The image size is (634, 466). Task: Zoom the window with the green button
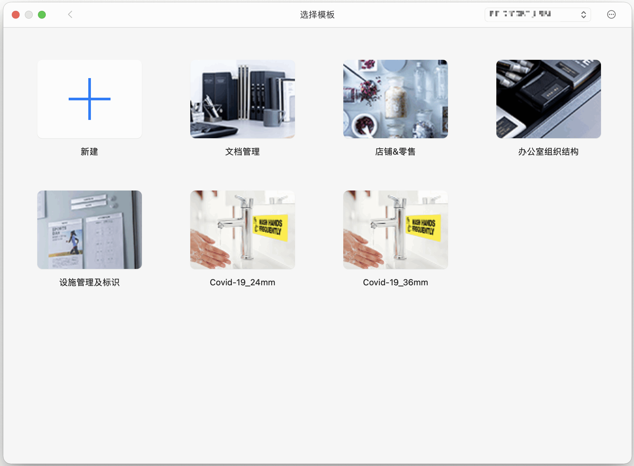click(42, 15)
